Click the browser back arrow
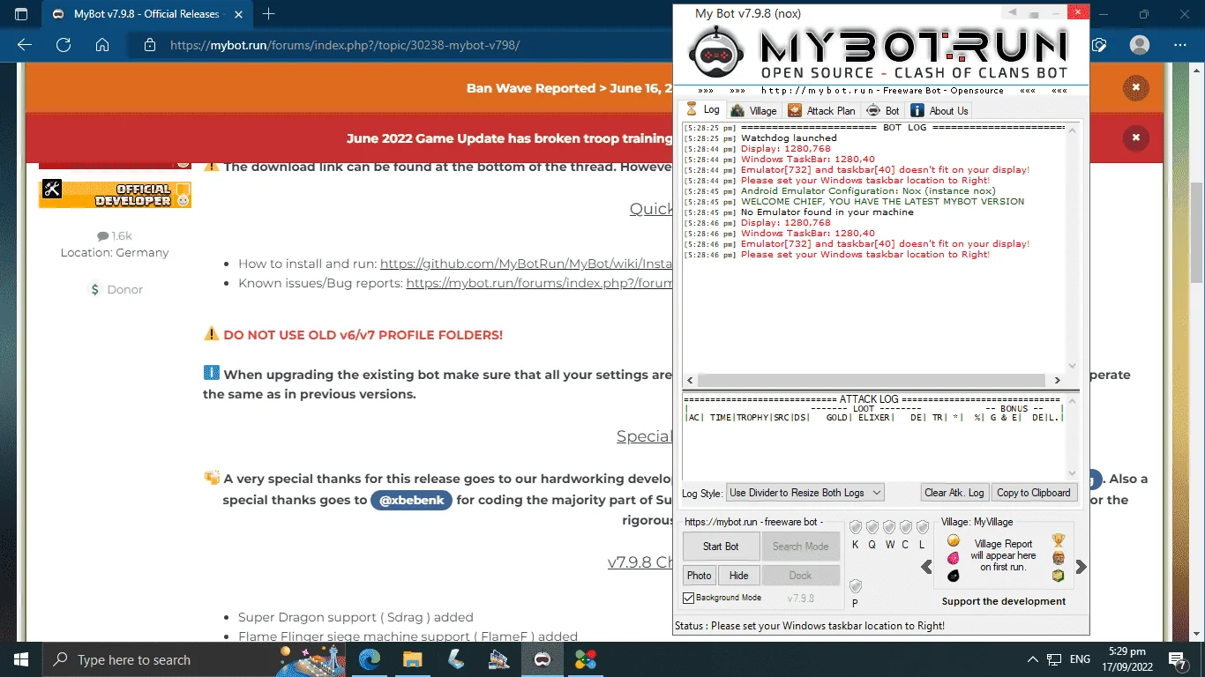The width and height of the screenshot is (1205, 677). pyautogui.click(x=25, y=45)
